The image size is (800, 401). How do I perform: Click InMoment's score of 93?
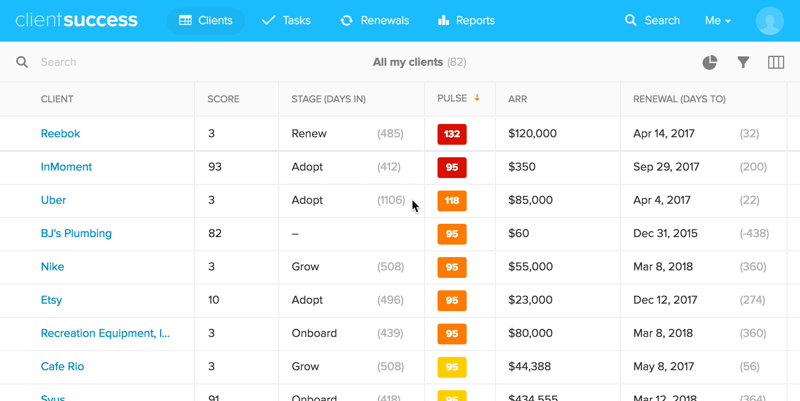[x=215, y=167]
